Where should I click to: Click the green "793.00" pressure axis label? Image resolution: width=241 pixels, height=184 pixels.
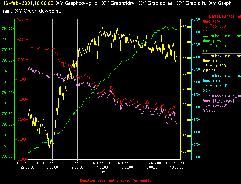point(7,61)
